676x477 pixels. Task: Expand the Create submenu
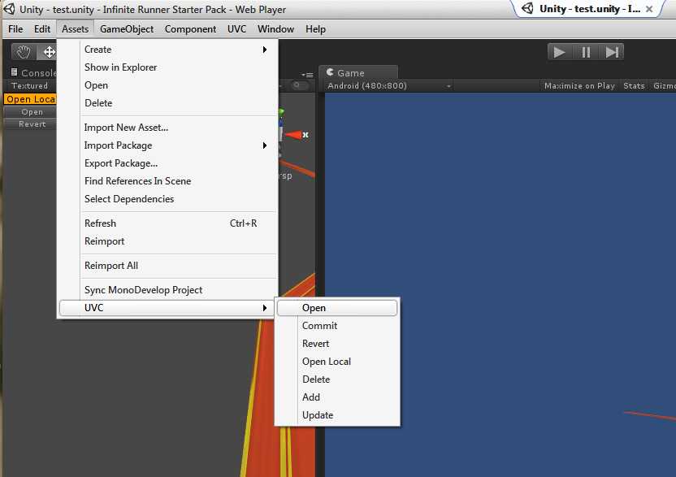point(167,50)
